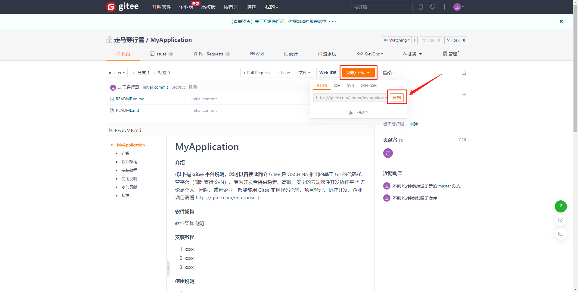Open the Watching dropdown
This screenshot has height=292, width=578.
(396, 40)
